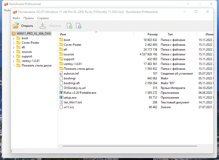The height and width of the screenshot is (160, 219).
Task: Click the verify ISO checkmark icon
Action: [69, 26]
